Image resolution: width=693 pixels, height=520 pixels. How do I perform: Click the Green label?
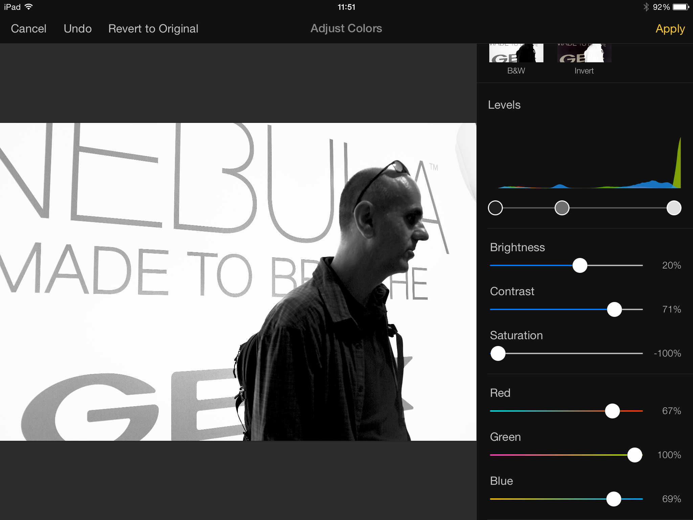pos(505,437)
